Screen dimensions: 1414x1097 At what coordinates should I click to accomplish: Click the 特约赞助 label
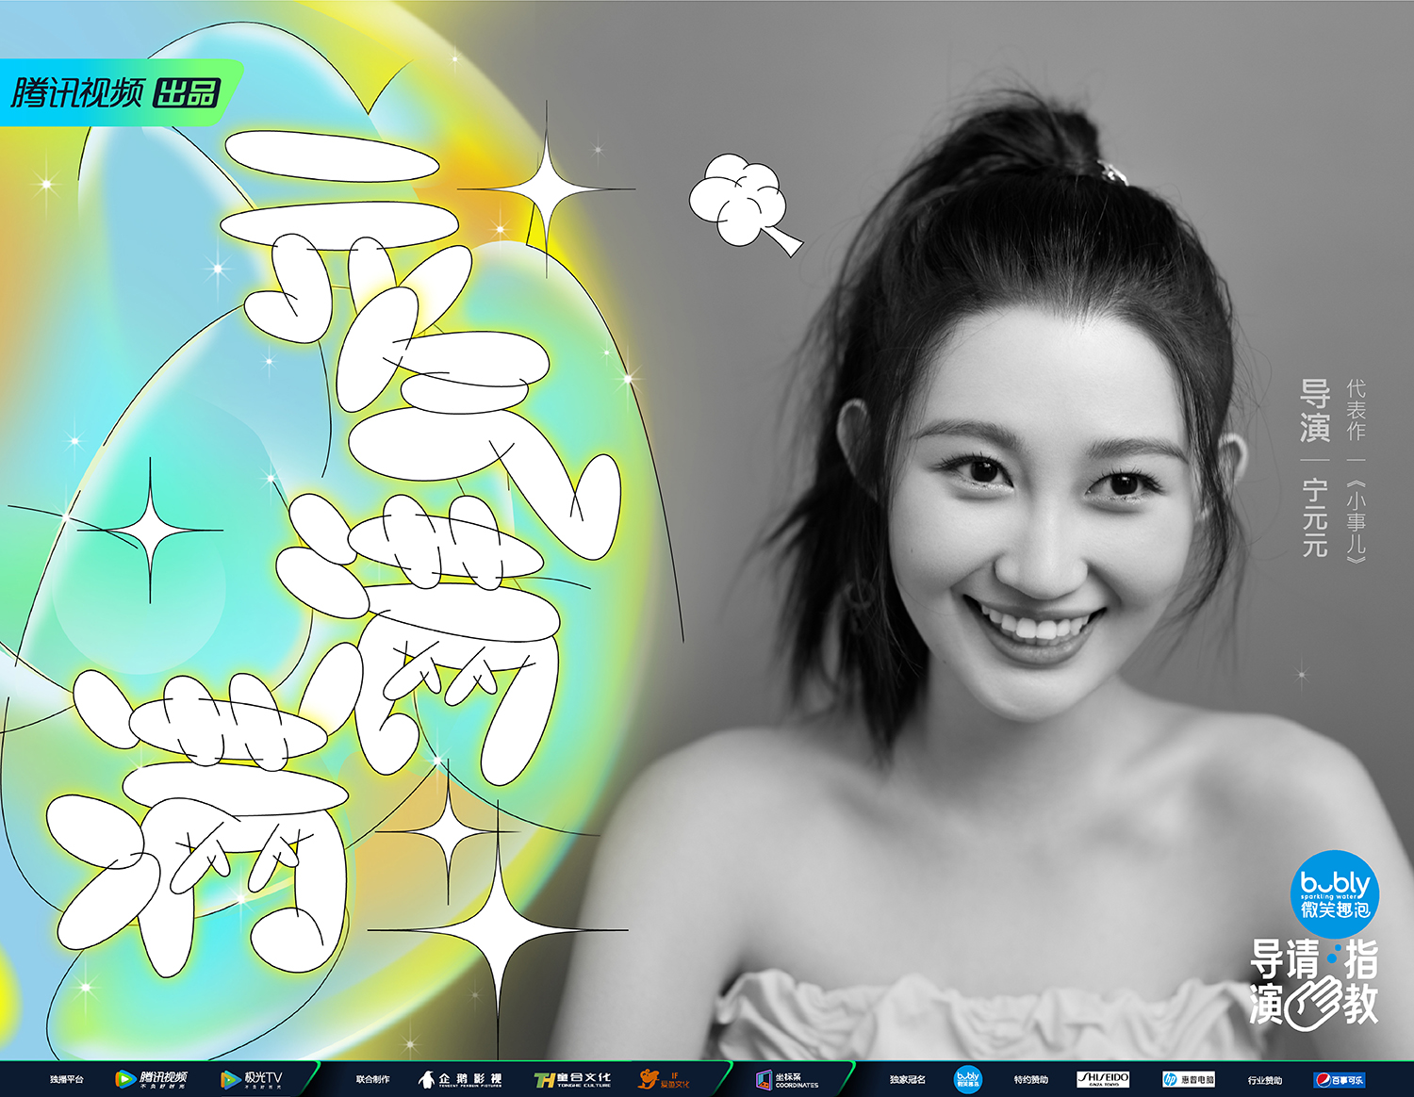coord(1030,1079)
